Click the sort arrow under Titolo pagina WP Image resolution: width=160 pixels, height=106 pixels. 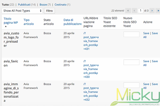pyautogui.click(x=6, y=26)
